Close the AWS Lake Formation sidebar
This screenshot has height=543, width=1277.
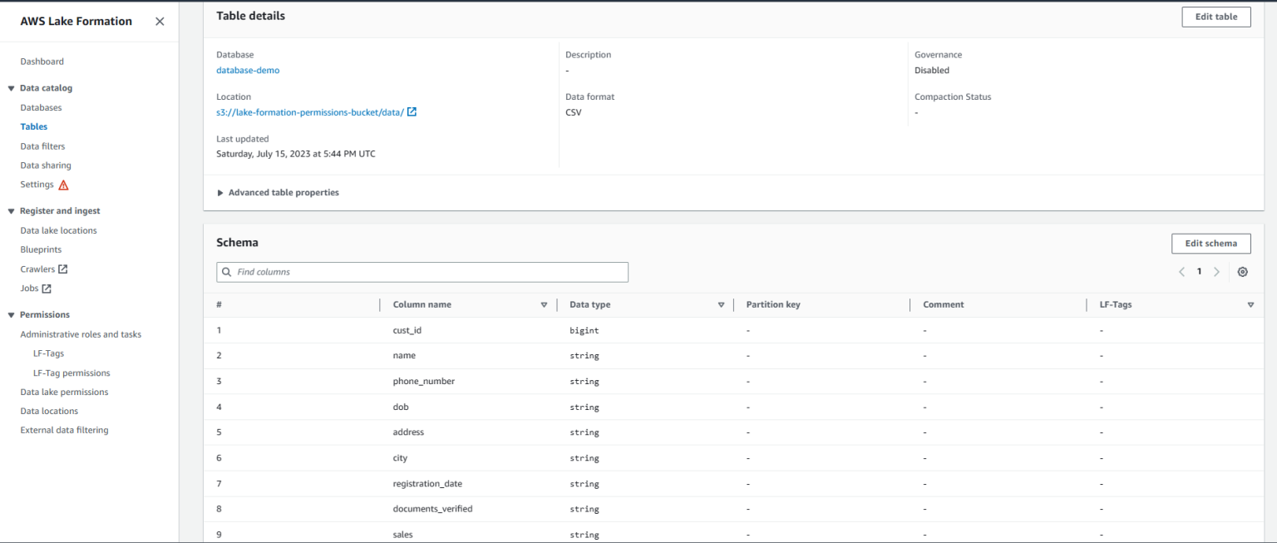160,22
